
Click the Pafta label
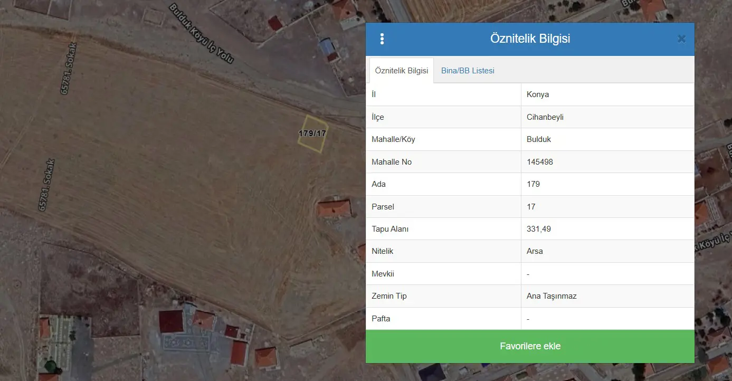coord(381,319)
